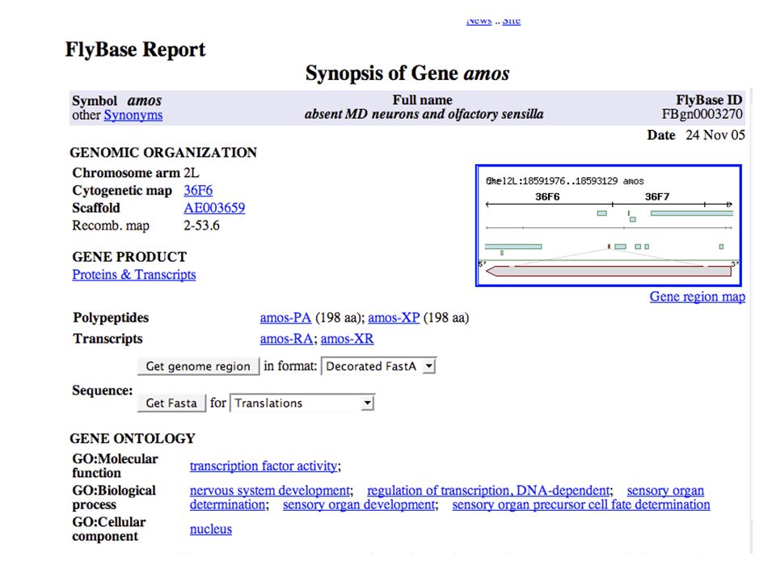Viewport: 776px width, 582px height.
Task: Open polypeptide amos-PA link
Action: tap(285, 318)
